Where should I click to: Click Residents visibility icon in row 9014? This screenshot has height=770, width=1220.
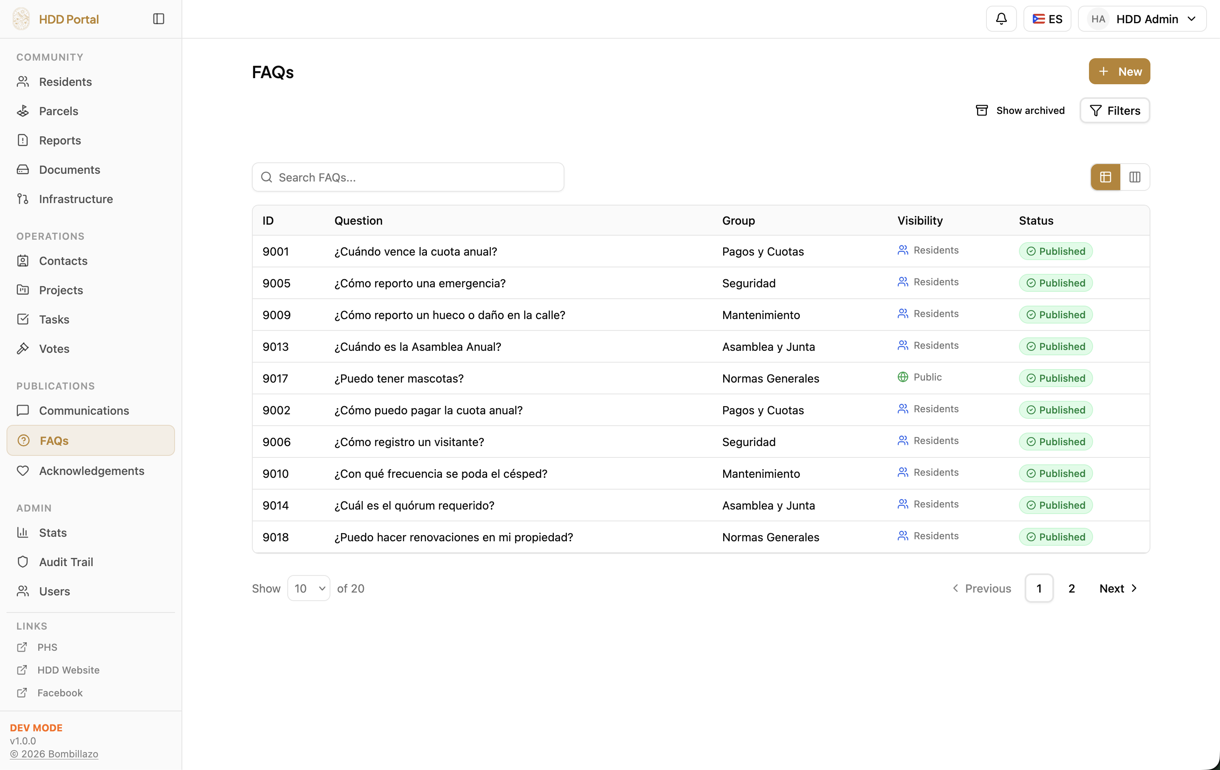tap(903, 503)
